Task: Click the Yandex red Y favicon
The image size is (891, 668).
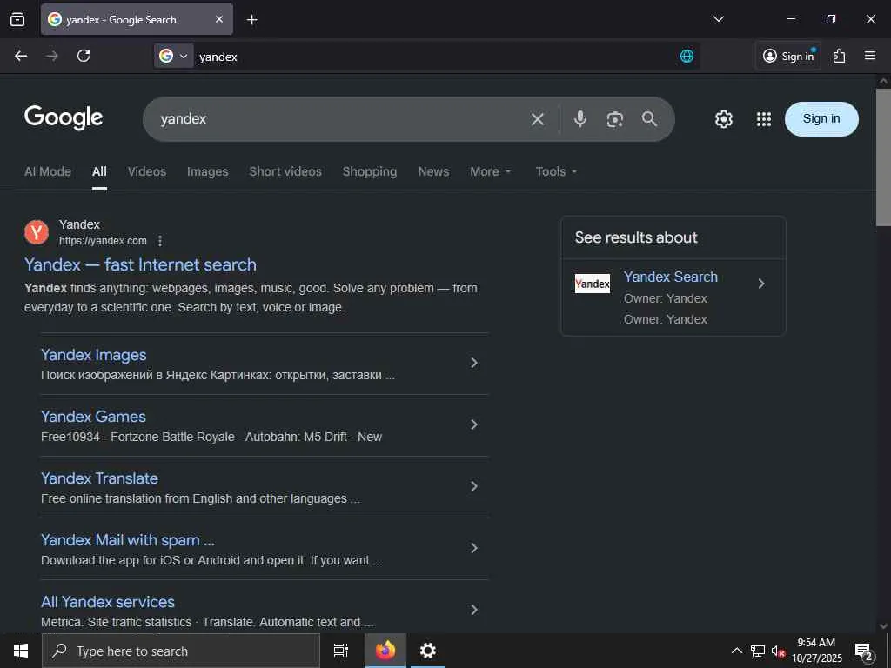Action: (x=37, y=232)
